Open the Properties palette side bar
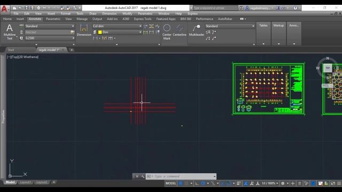This screenshot has width=342, height=192. [3, 117]
